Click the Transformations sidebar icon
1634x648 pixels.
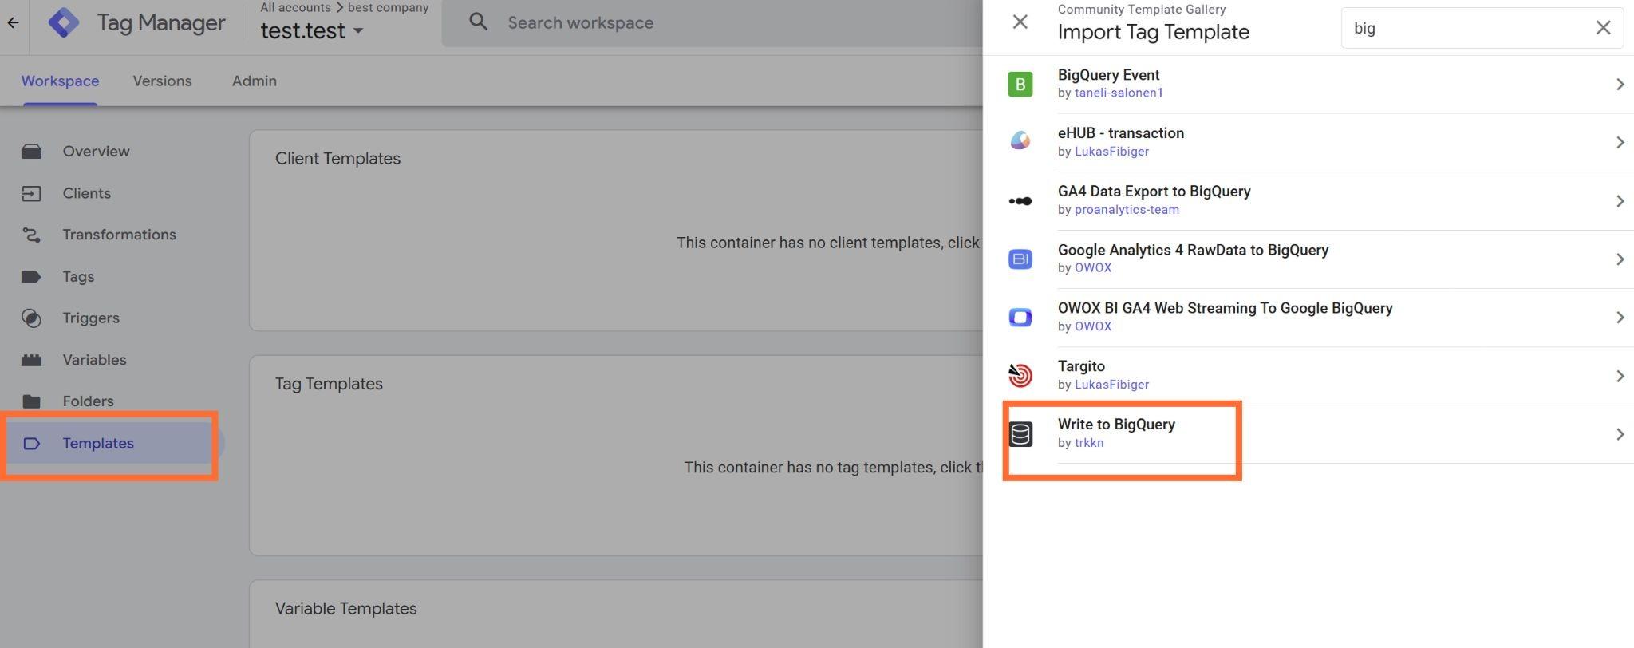coord(31,235)
